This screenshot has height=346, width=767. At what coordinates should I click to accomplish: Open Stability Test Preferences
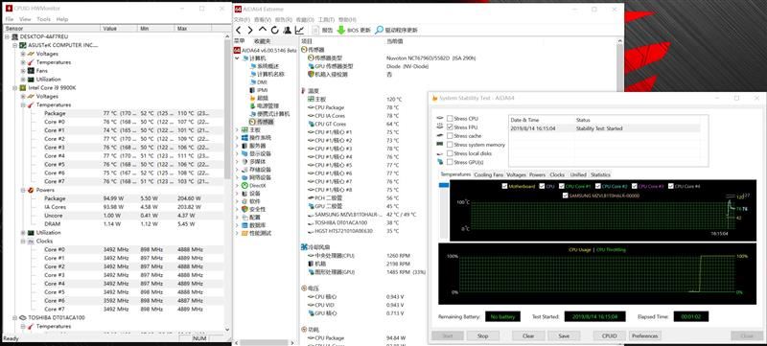644,336
